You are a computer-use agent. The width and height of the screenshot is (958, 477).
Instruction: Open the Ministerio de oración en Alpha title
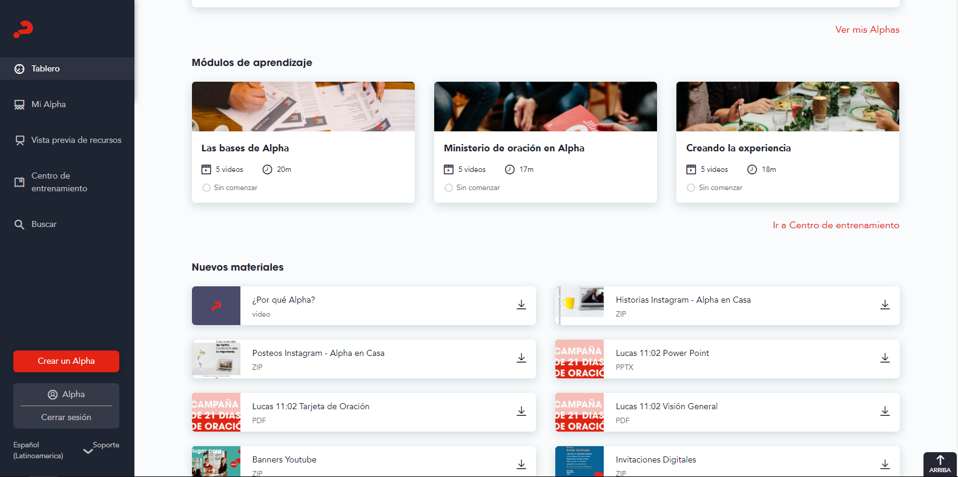click(514, 148)
